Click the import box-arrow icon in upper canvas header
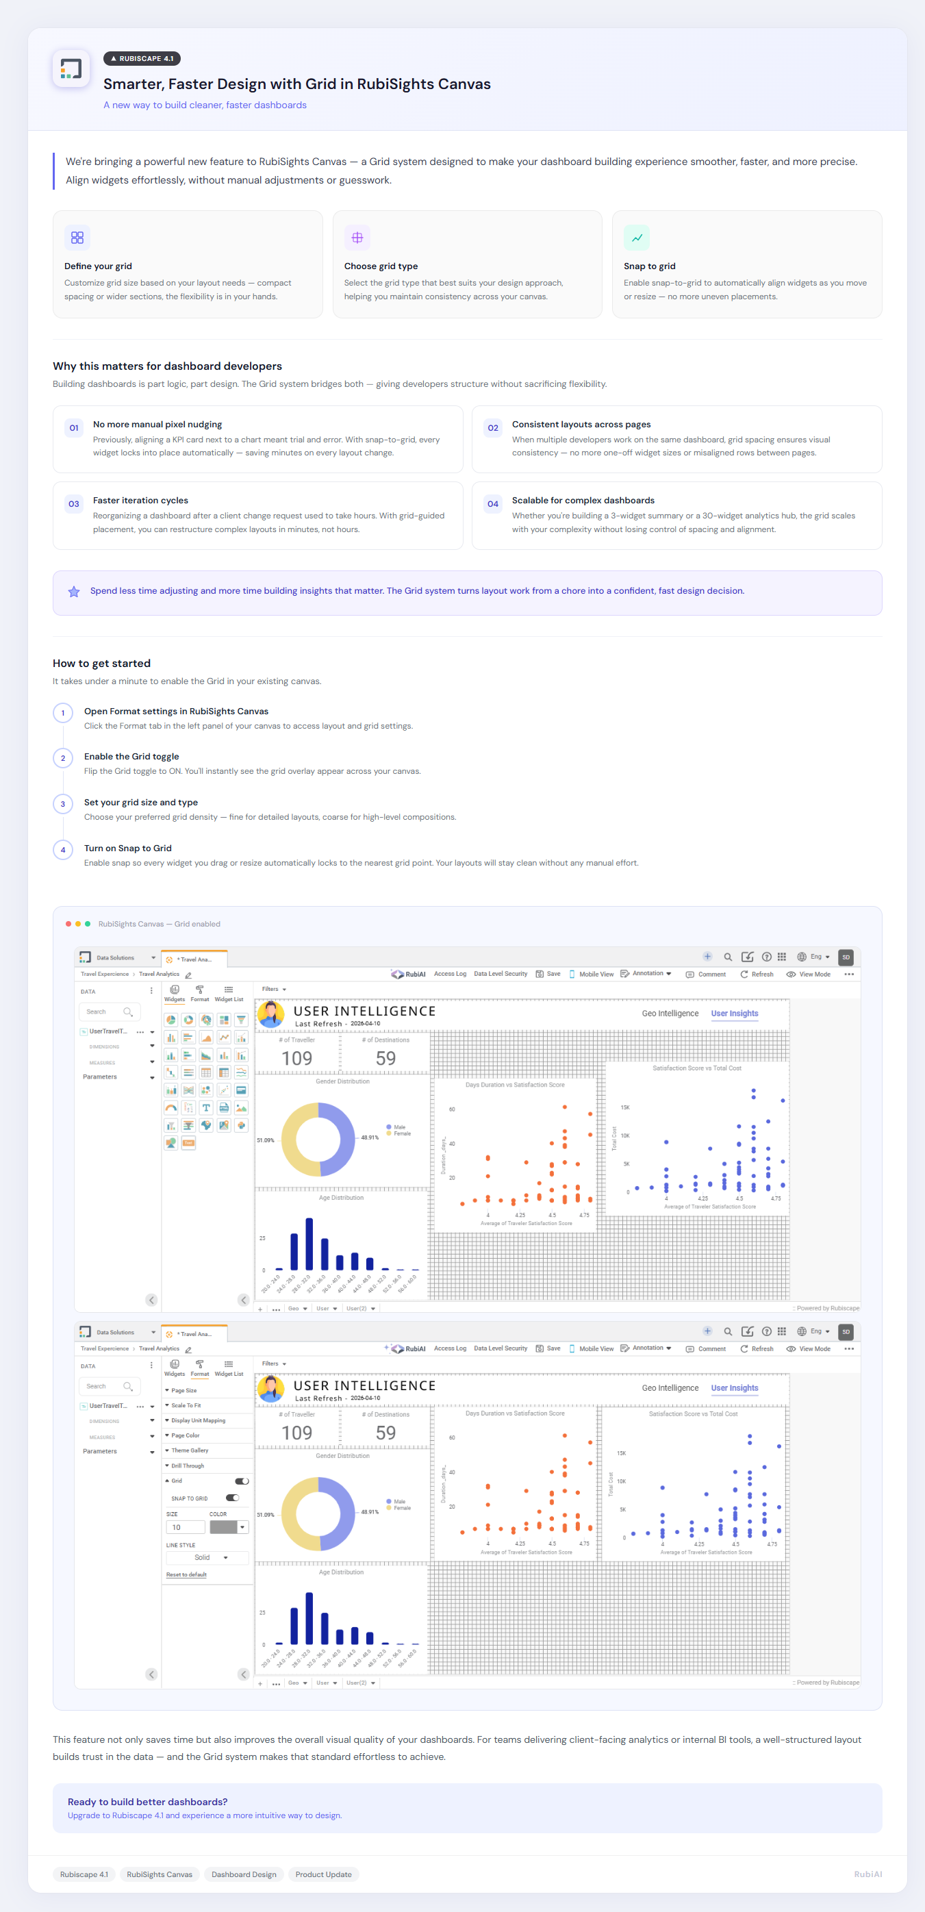This screenshot has width=925, height=1912. [x=748, y=957]
